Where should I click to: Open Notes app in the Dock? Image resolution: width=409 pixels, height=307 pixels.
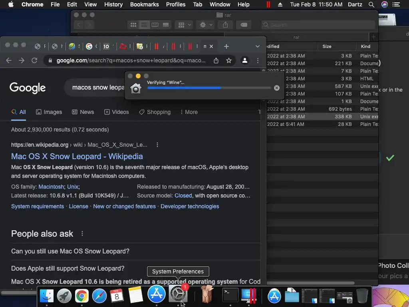[135, 295]
